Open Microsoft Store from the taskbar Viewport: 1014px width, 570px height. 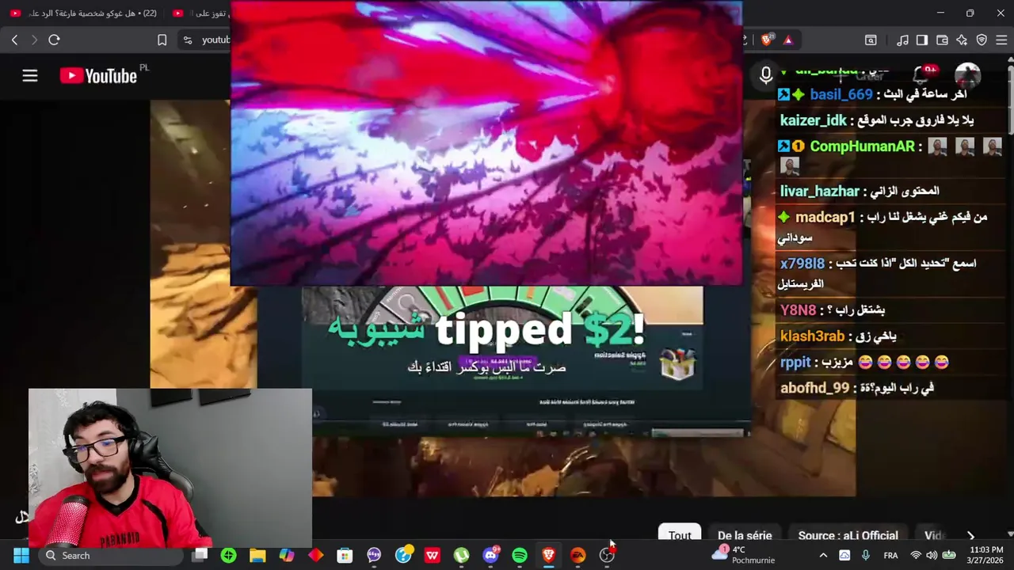[345, 555]
